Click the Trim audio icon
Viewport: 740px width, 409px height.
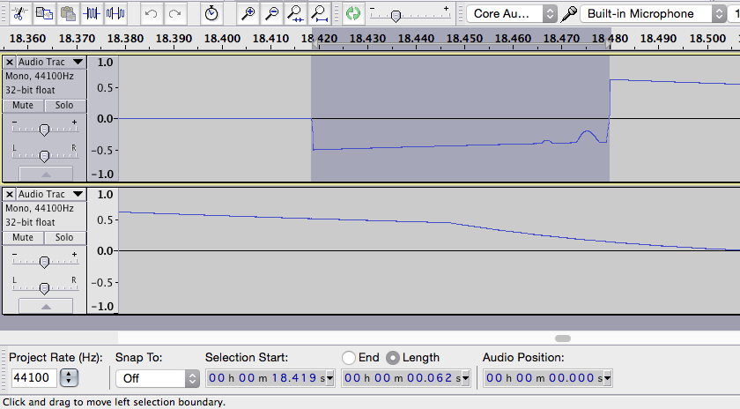coord(92,13)
